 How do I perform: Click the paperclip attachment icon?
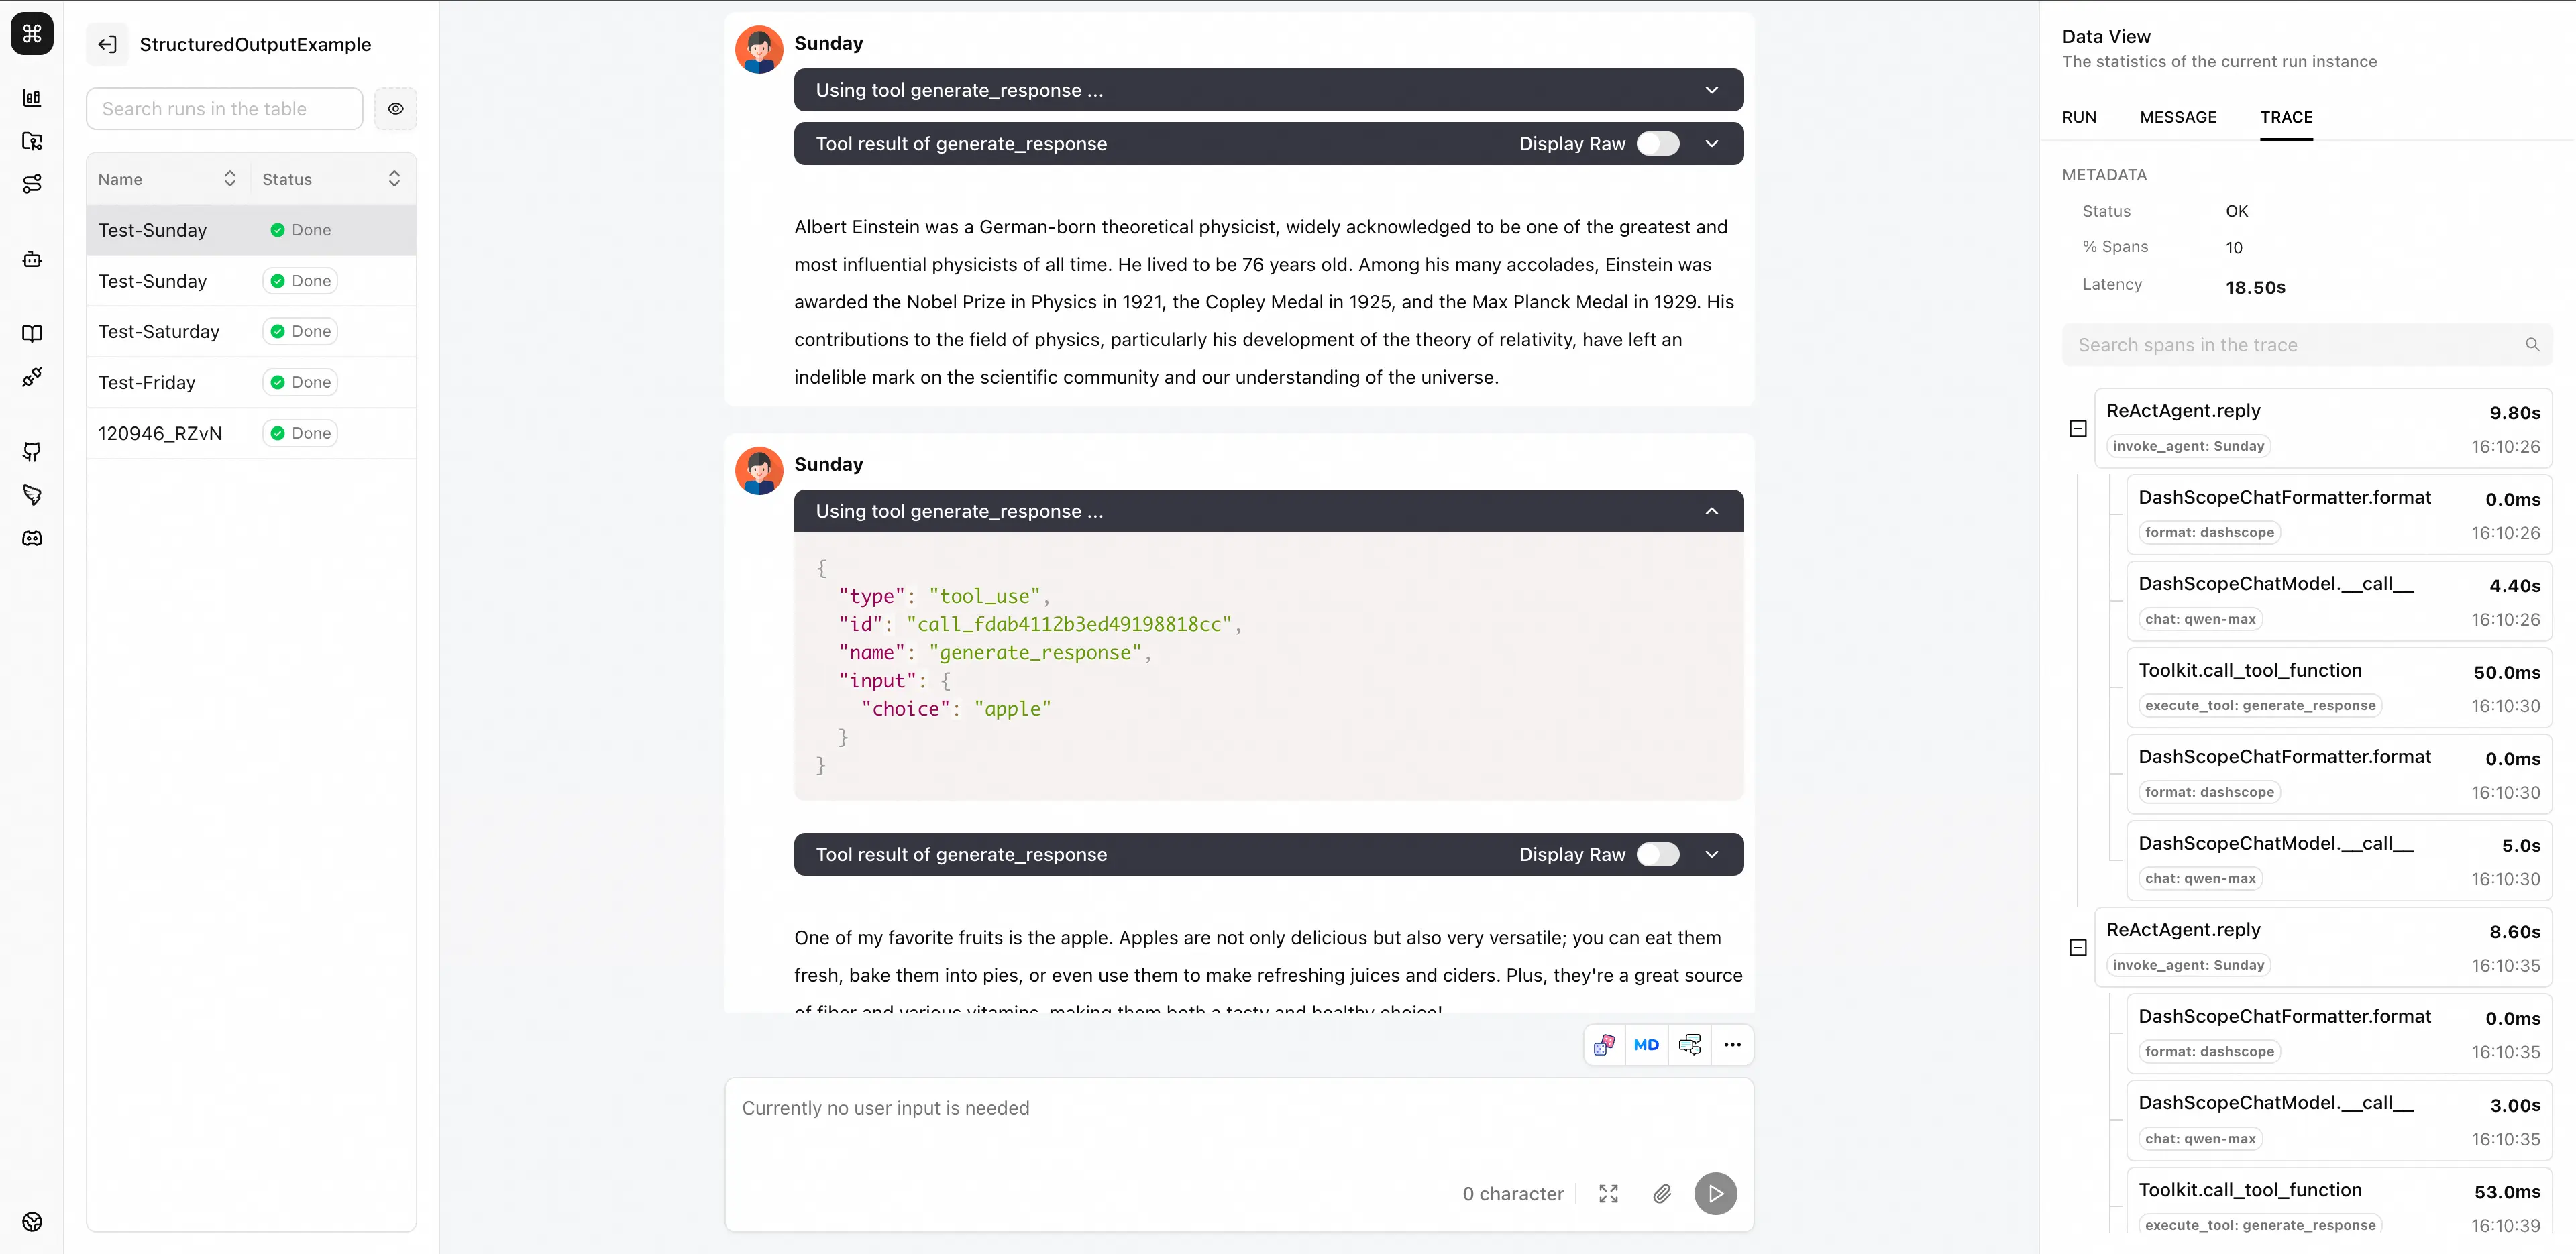point(1662,1194)
